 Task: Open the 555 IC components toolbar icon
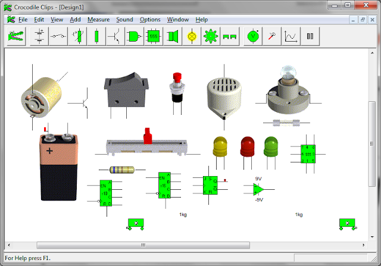[x=154, y=36]
